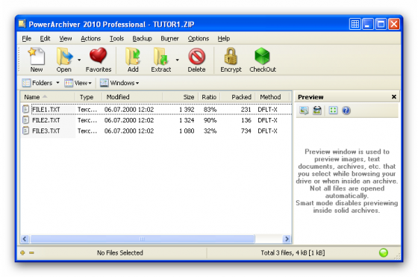Click the fullscreen icon in Preview toolbar
Image resolution: width=418 pixels, height=277 pixels.
pos(333,110)
